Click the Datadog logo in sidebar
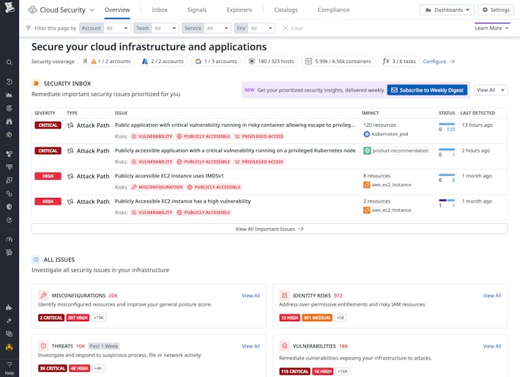 (9, 10)
